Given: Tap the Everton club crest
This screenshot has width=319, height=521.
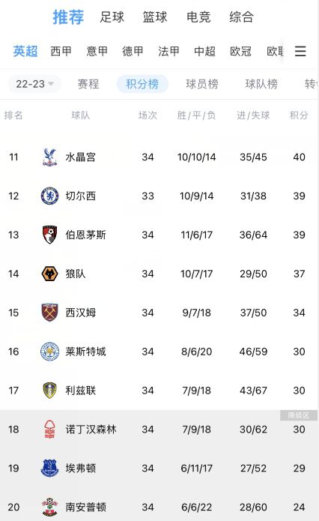Looking at the screenshot, I should (49, 469).
